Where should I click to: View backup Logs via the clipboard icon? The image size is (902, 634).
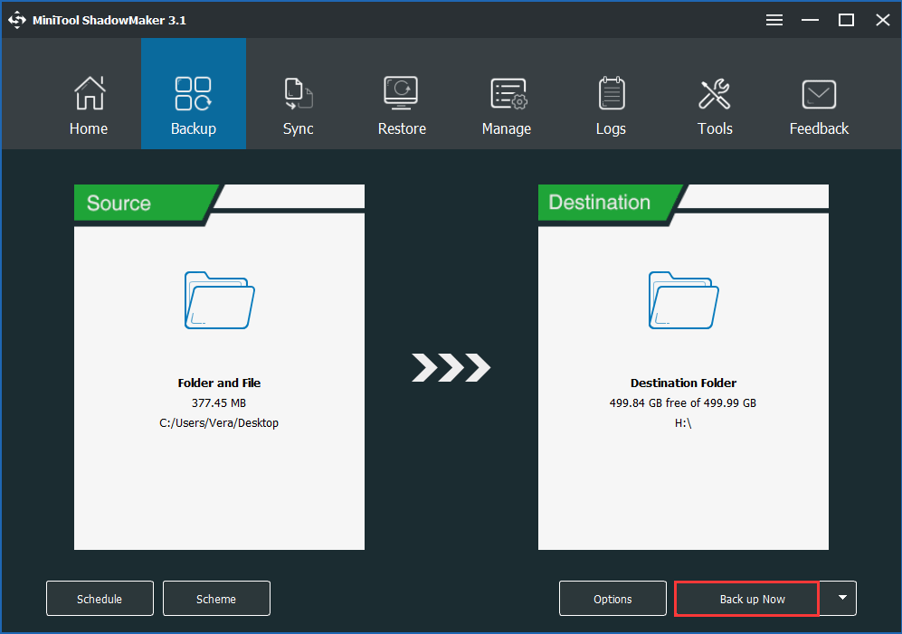611,93
